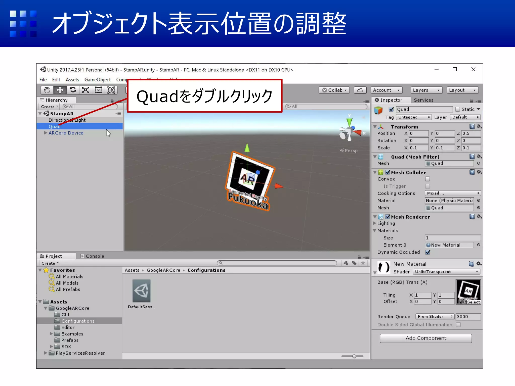The width and height of the screenshot is (515, 386).
Task: Open the Mesh Renderer gear menu
Action: 479,216
